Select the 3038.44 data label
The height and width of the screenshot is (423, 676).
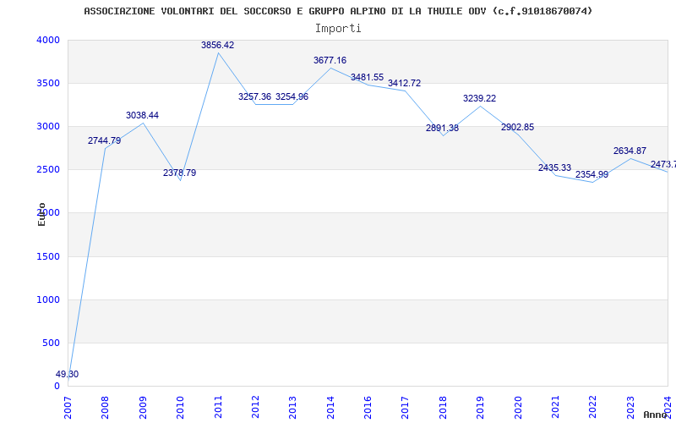[142, 116]
